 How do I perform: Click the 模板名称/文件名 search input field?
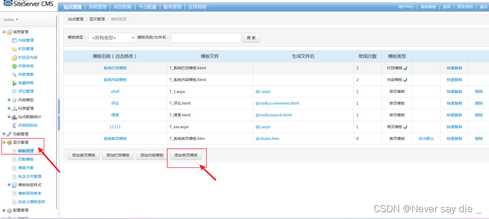pos(206,37)
